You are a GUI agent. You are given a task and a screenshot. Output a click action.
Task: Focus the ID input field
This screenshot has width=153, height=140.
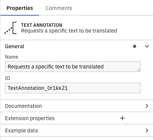click(73, 88)
